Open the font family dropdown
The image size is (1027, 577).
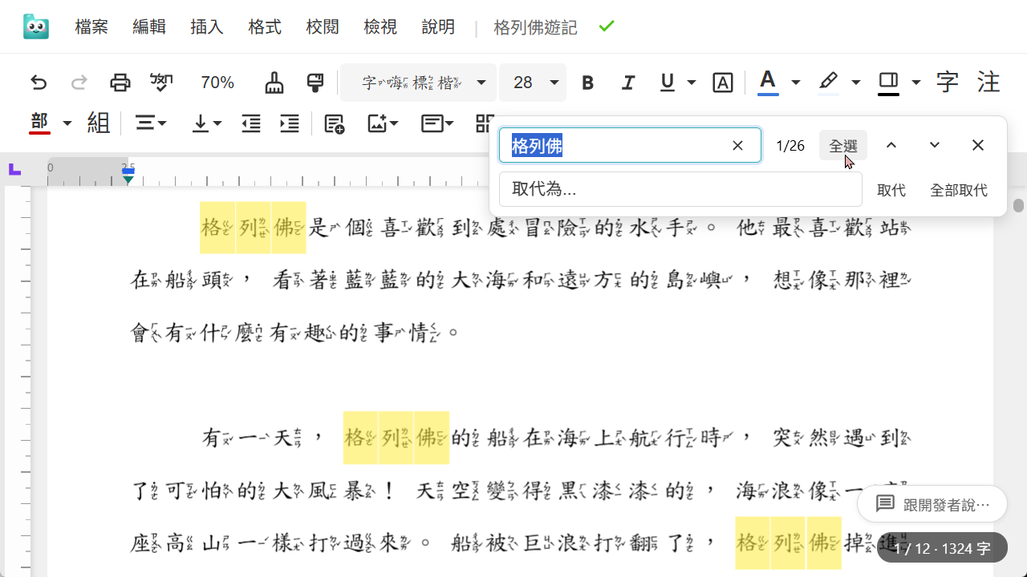(419, 83)
